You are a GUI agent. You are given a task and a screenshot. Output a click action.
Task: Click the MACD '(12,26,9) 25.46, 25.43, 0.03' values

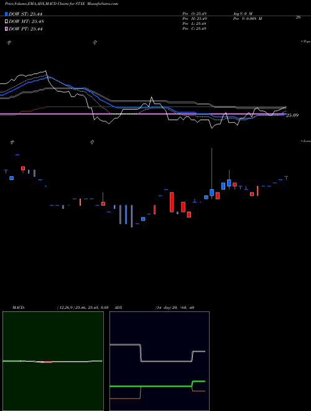click(83, 308)
